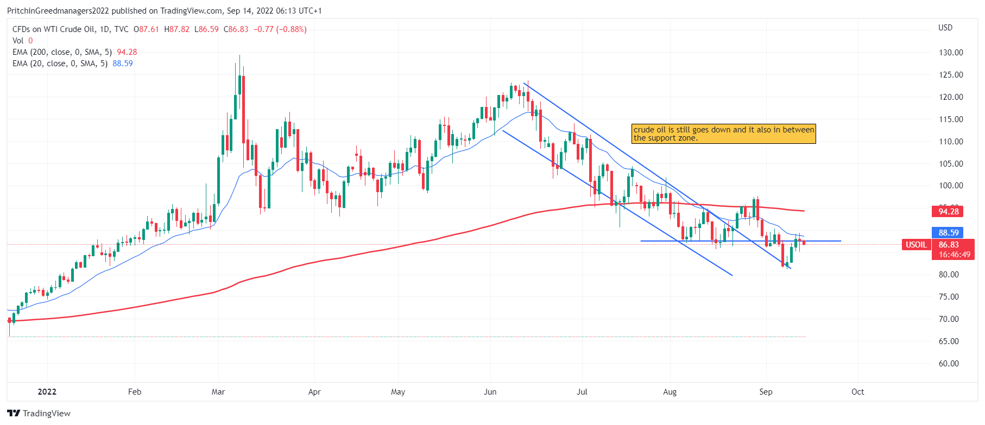Click the 2022 time axis label
The height and width of the screenshot is (425, 985).
(x=47, y=392)
